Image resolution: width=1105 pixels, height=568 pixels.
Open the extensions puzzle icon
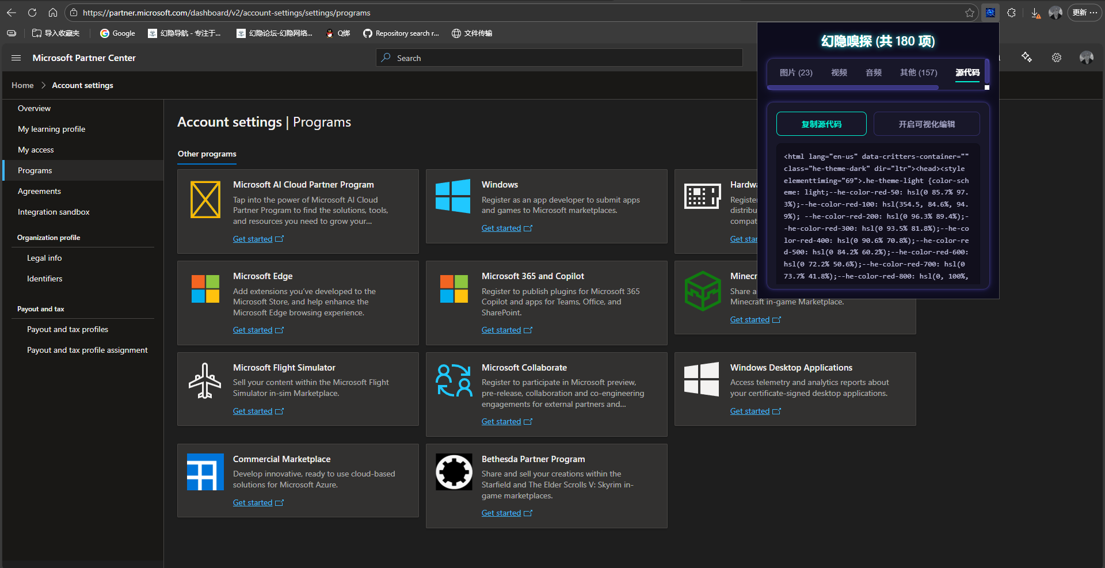pyautogui.click(x=1011, y=13)
